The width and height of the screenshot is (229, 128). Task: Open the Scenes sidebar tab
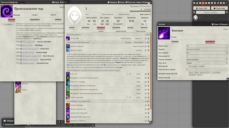click(200, 3)
